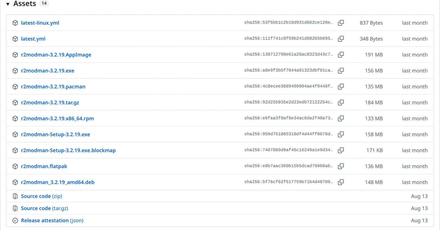The width and height of the screenshot is (440, 230).
Task: Open the Source code (zip) link
Action: coord(41,196)
